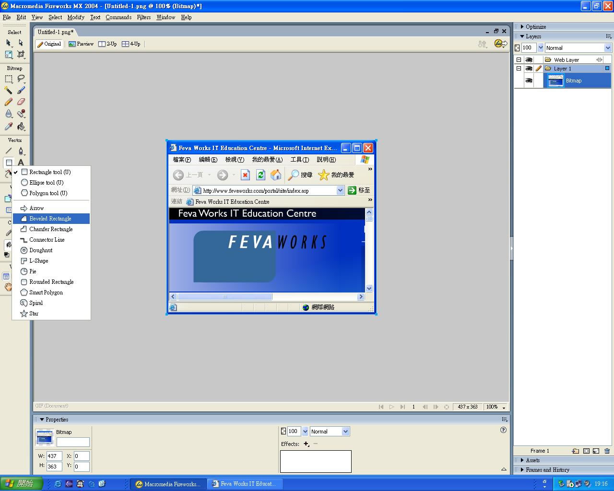Image resolution: width=614 pixels, height=491 pixels.
Task: Select the Pointer tool
Action: (8, 43)
